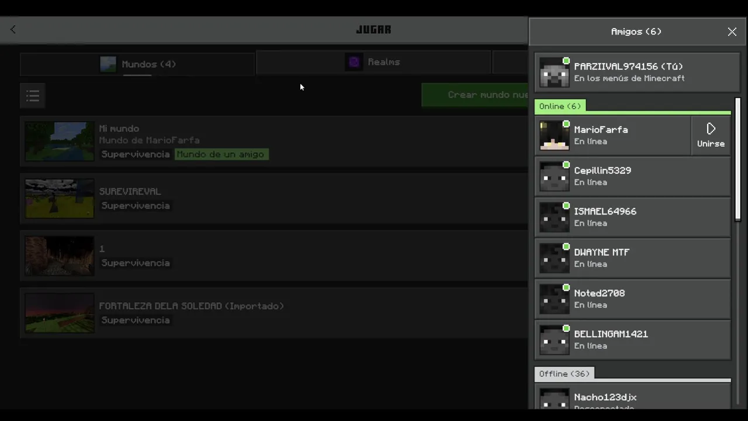Select friend ISMAEL64966 name
The height and width of the screenshot is (421, 748).
[x=605, y=211]
